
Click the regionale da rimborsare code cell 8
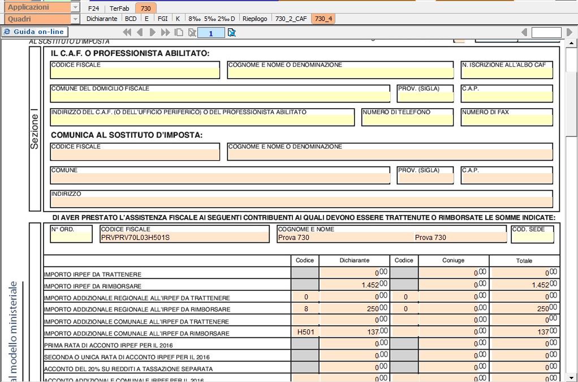305,308
